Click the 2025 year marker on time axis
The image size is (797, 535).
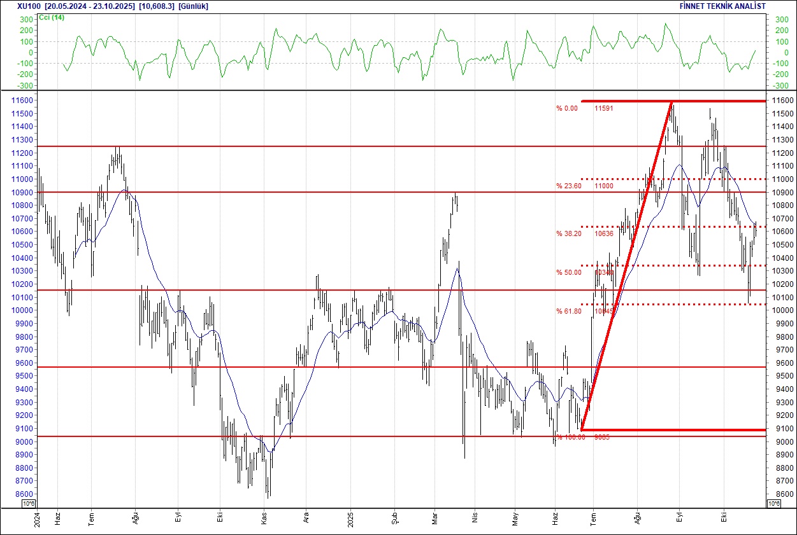coord(351,518)
